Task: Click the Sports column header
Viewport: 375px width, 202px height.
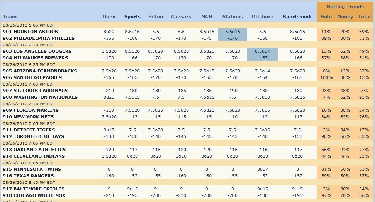Action: 132,17
